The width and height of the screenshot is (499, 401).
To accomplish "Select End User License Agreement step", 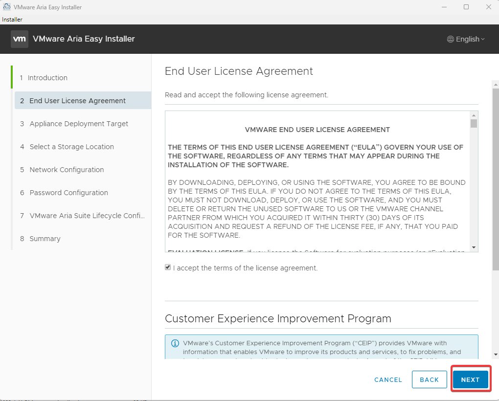I will coord(83,100).
